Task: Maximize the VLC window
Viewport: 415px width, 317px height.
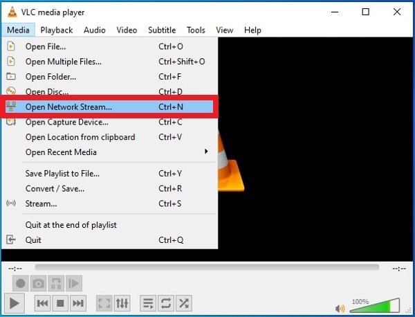Action: (x=365, y=12)
